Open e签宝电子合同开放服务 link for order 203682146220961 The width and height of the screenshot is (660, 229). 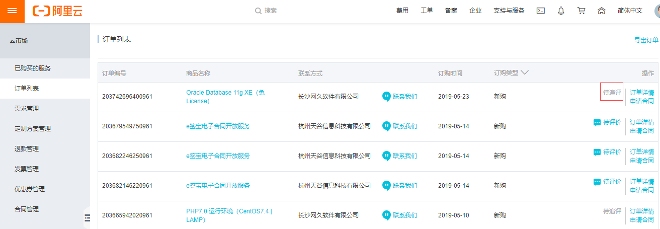point(218,186)
